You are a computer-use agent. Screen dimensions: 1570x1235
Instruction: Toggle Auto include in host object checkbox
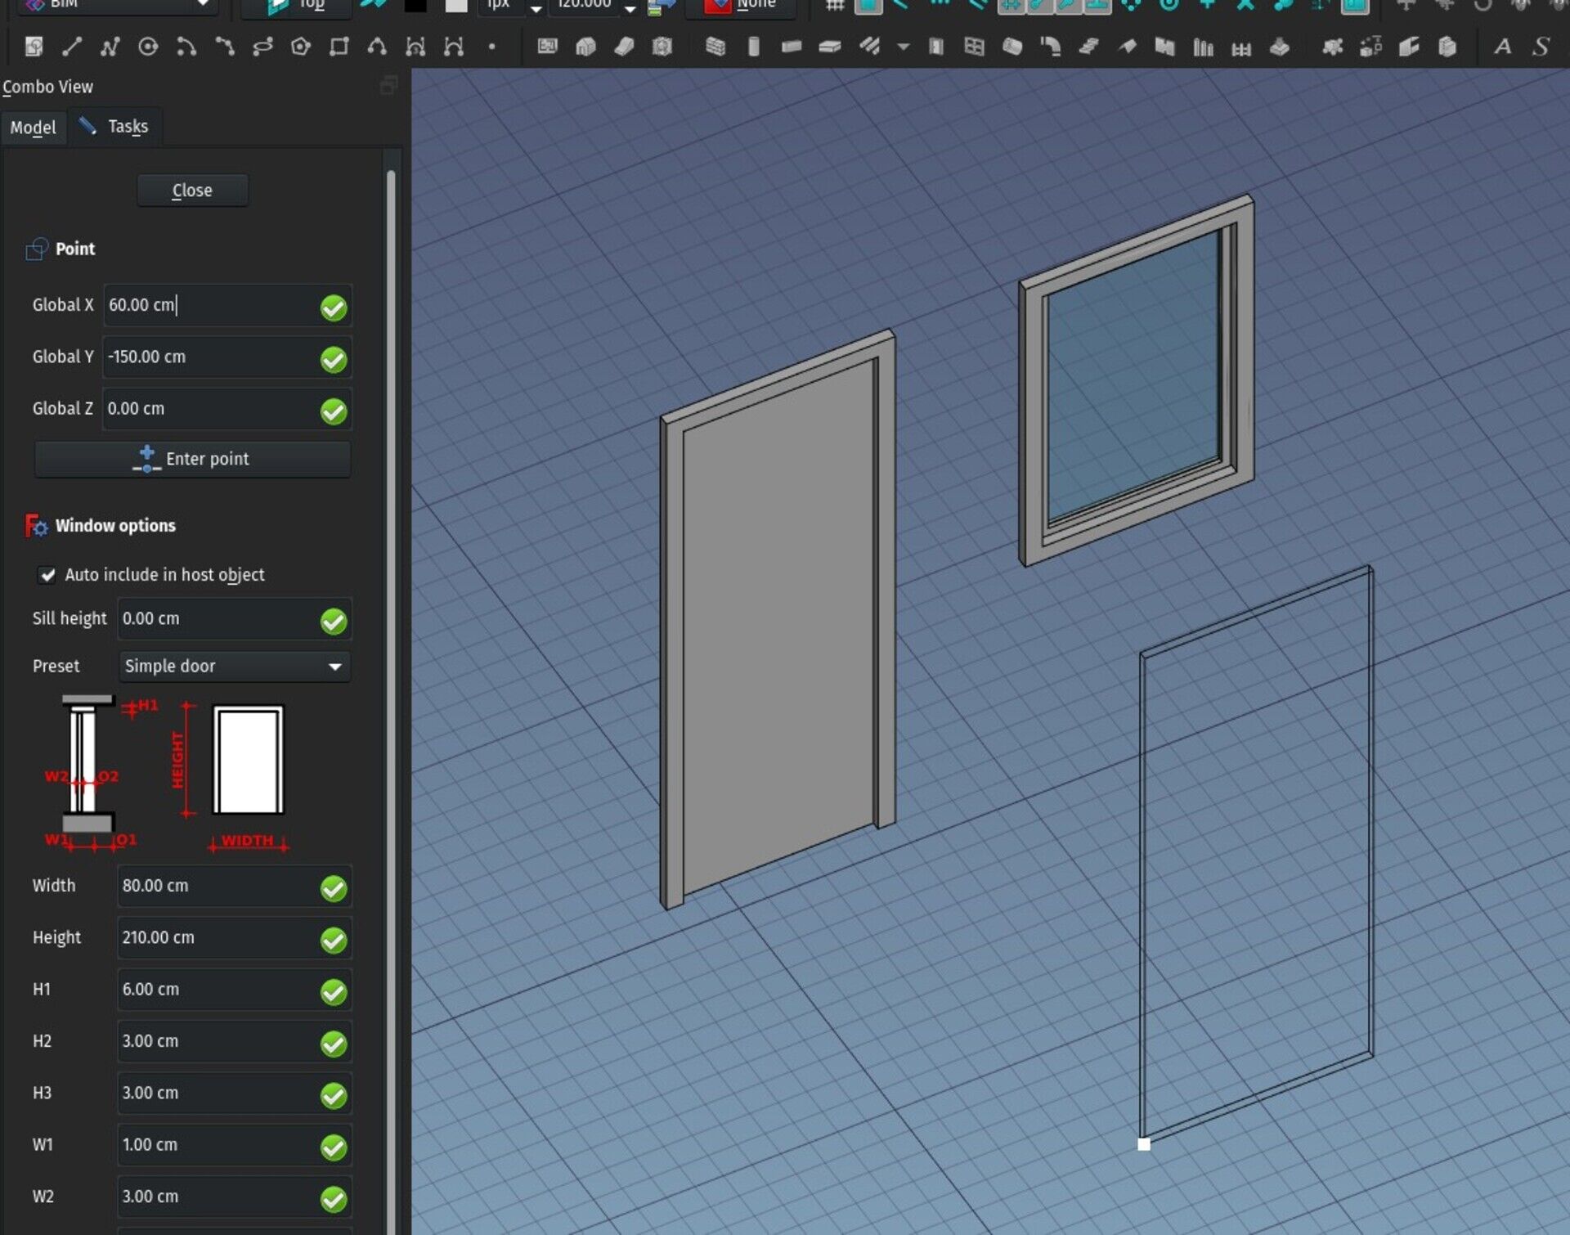coord(47,575)
